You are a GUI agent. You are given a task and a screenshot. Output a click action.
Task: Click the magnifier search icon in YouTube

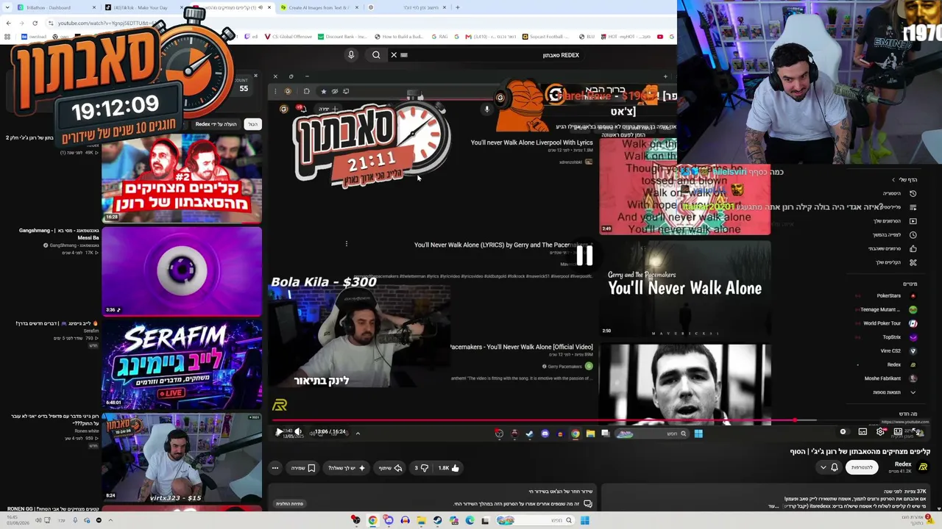click(376, 55)
